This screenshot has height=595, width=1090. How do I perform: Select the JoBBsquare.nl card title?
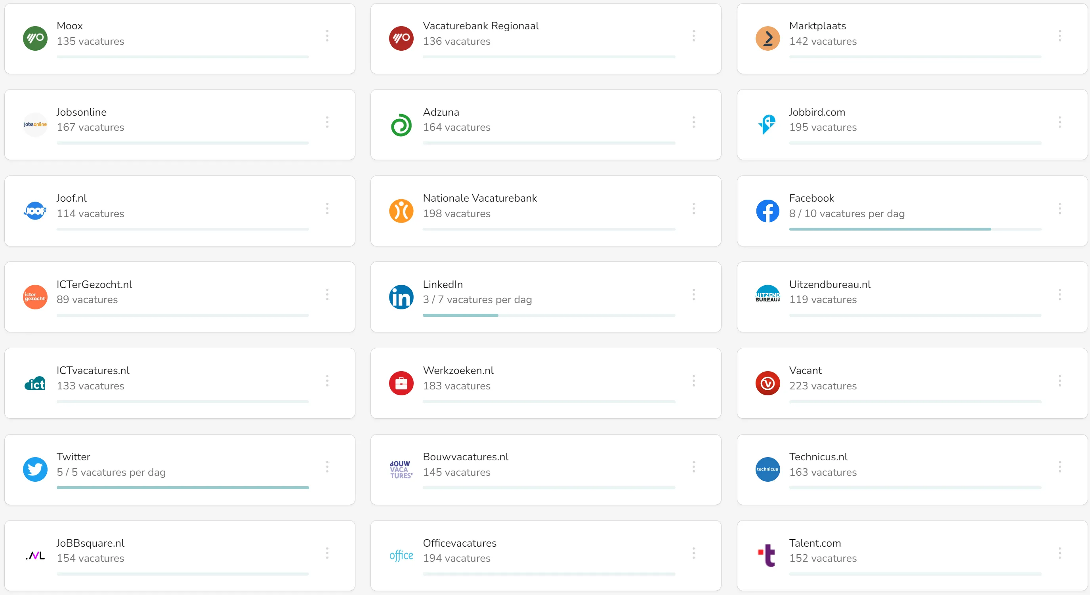click(91, 543)
